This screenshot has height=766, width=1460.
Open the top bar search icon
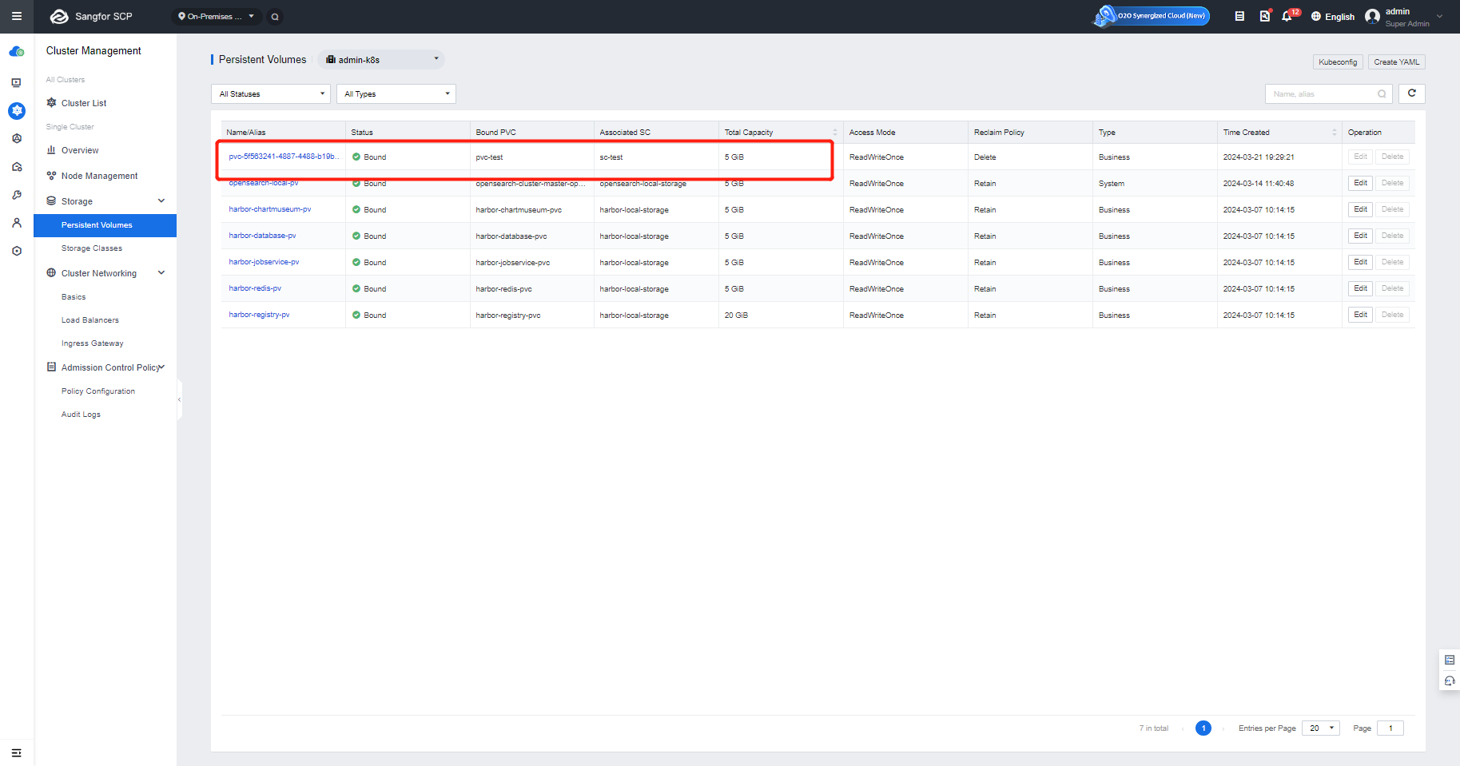tap(275, 17)
